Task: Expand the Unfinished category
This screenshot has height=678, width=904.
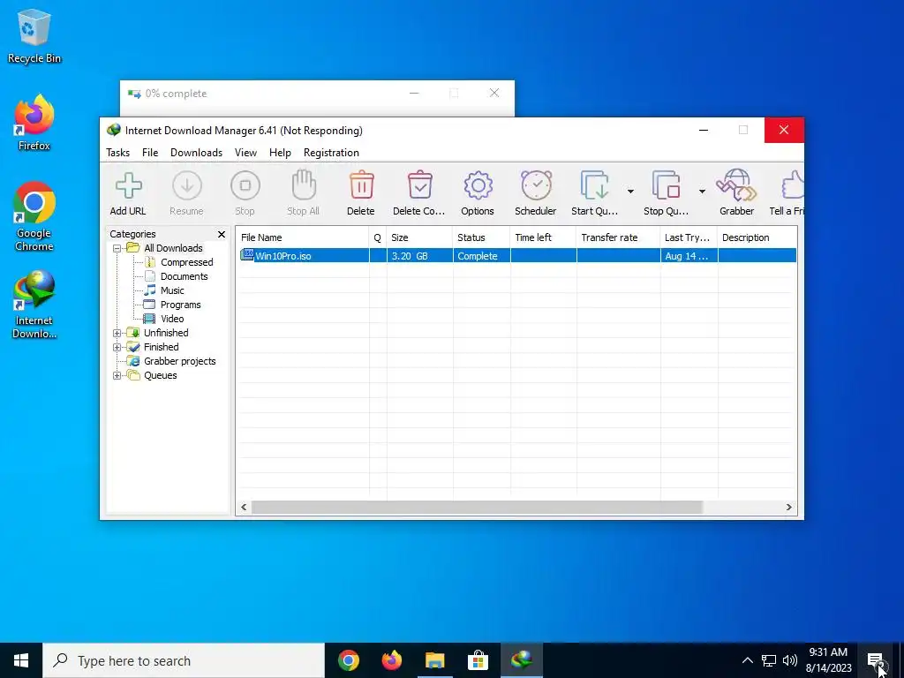Action: [x=117, y=333]
